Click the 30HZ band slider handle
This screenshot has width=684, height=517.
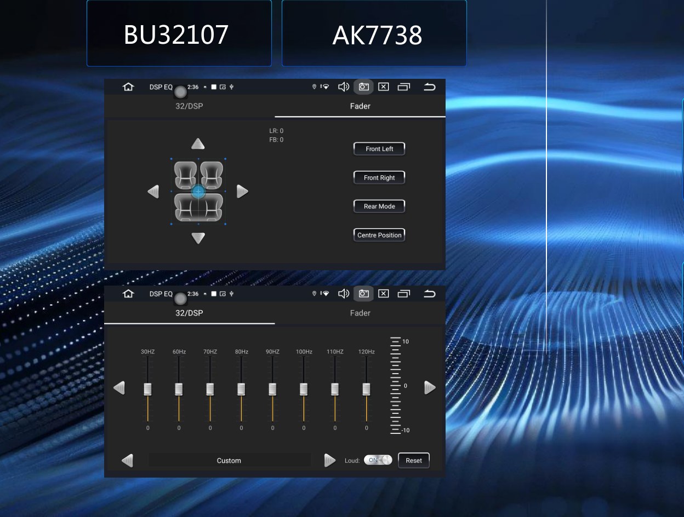coord(147,389)
